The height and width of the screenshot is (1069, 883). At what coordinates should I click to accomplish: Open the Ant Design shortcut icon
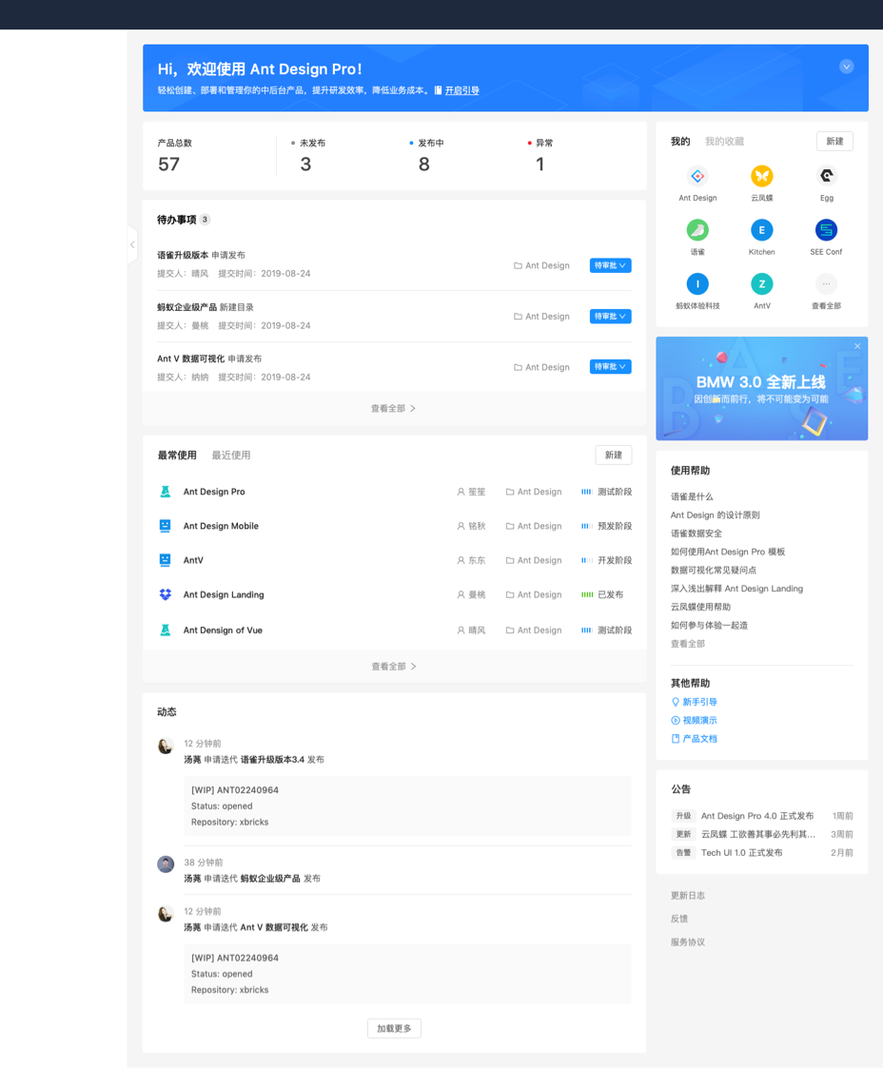[x=699, y=176]
